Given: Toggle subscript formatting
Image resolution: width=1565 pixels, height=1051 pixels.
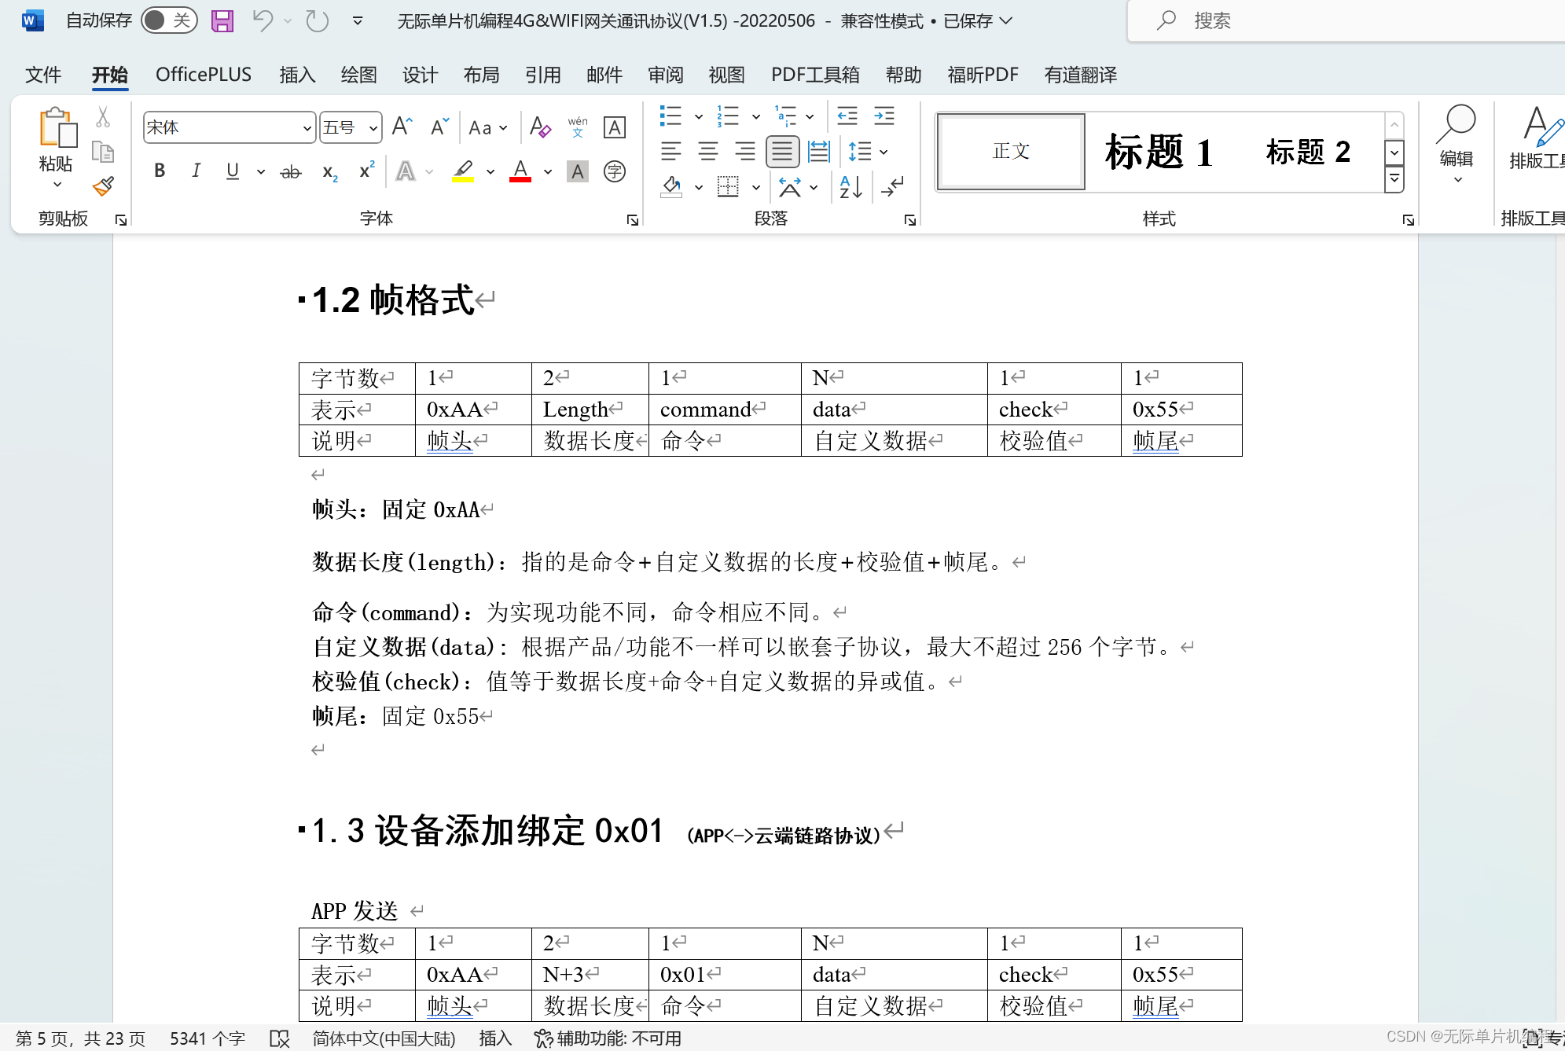Looking at the screenshot, I should [329, 171].
